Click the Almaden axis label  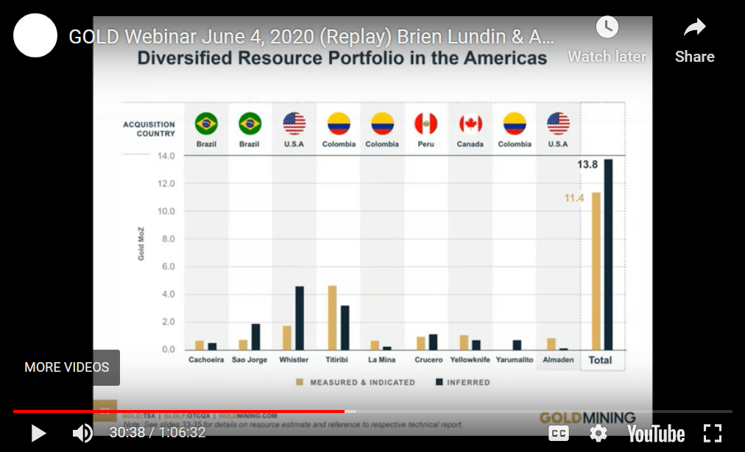[558, 360]
